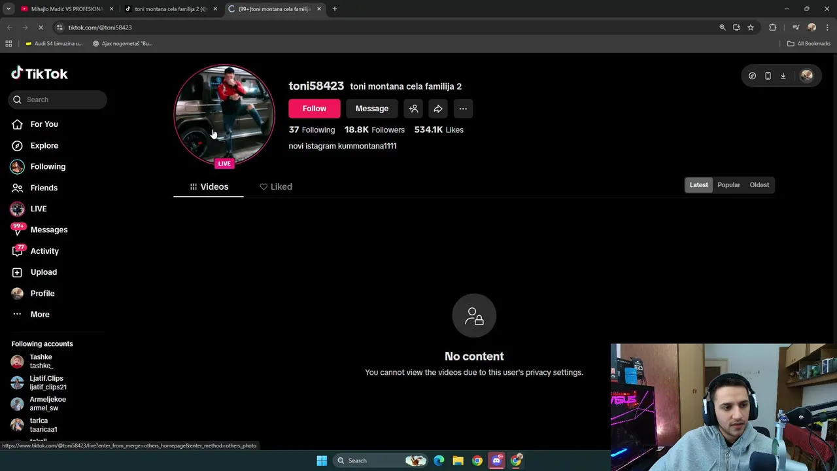Click the 534.1K Likes count
The image size is (837, 471).
[439, 130]
